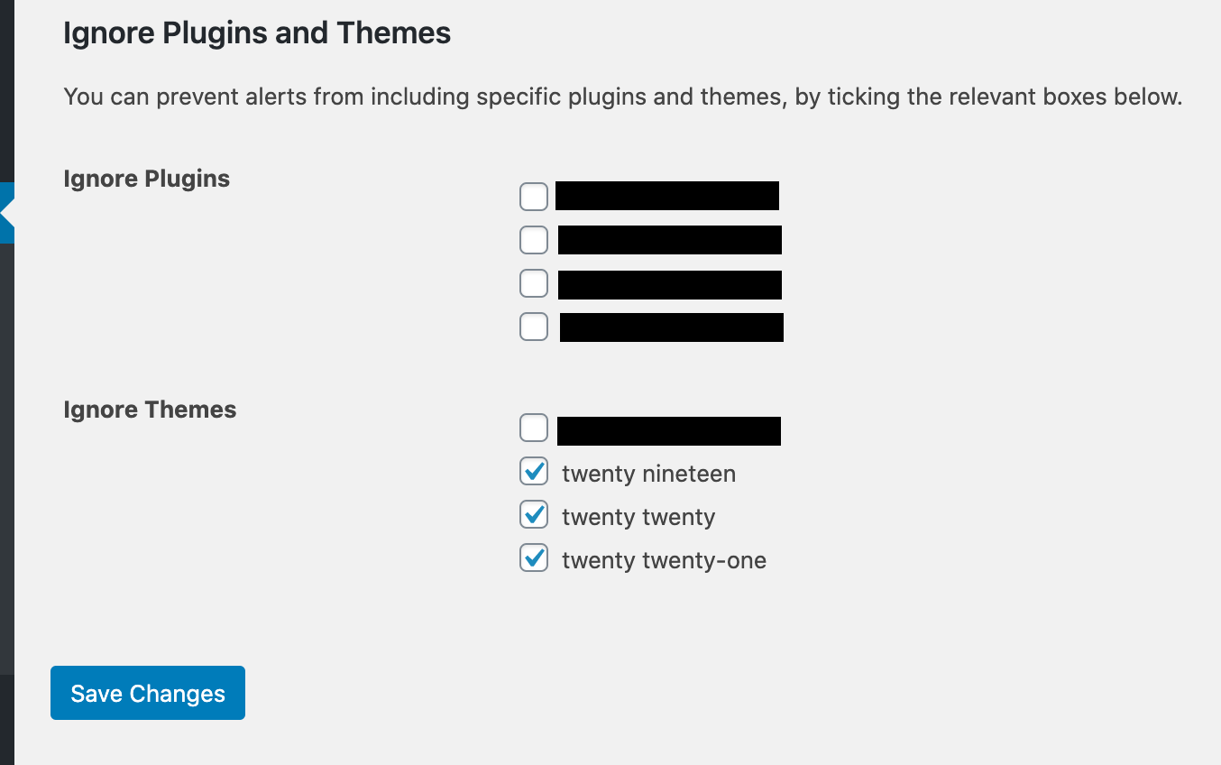Click the "Ignore Plugins and Themes" heading
1221x765 pixels.
coord(257,33)
